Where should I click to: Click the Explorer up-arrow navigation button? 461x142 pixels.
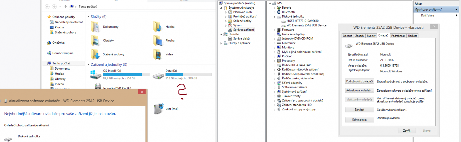point(66,7)
